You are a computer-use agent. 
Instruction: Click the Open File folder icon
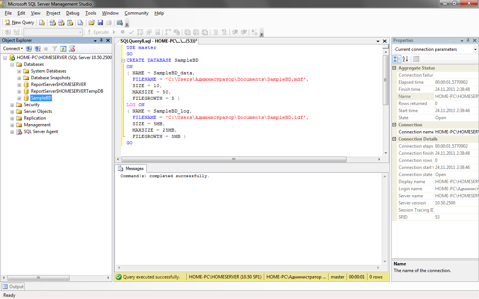tap(91, 22)
